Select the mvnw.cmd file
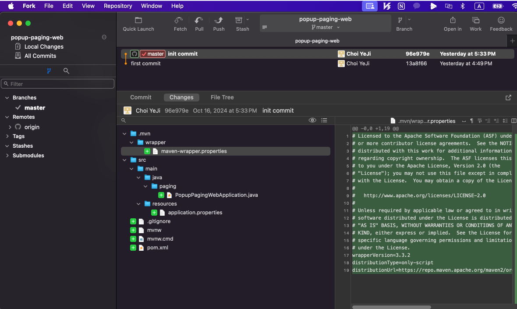Screen dimensions: 517x309 160,239
